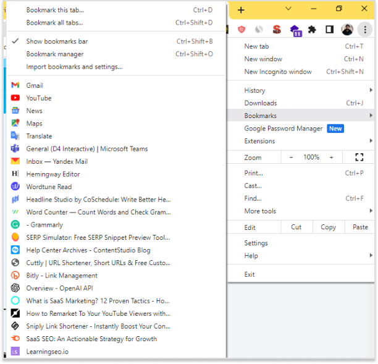
Task: Open Settings from the menu
Action: (301, 243)
